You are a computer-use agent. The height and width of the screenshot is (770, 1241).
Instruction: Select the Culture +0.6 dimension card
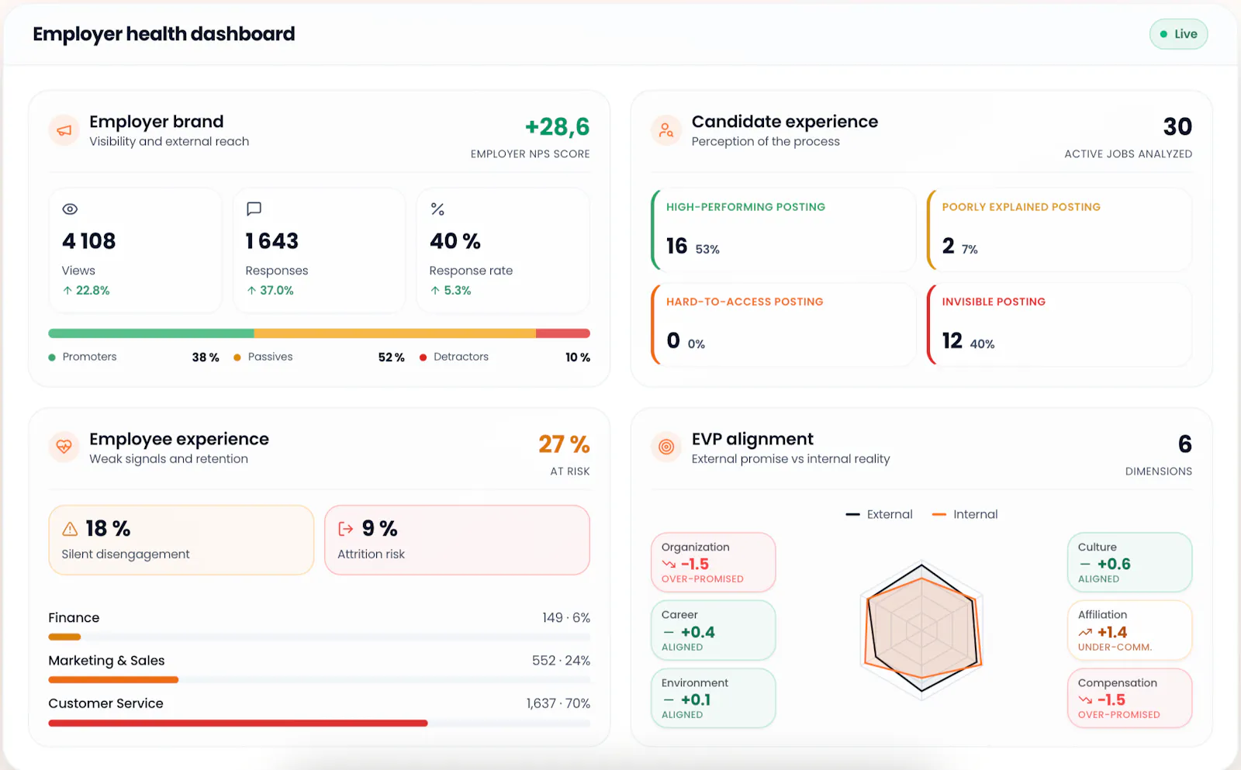tap(1130, 563)
